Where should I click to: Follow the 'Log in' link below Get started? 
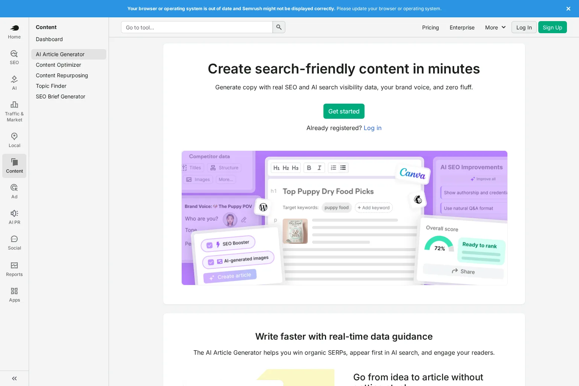(372, 128)
